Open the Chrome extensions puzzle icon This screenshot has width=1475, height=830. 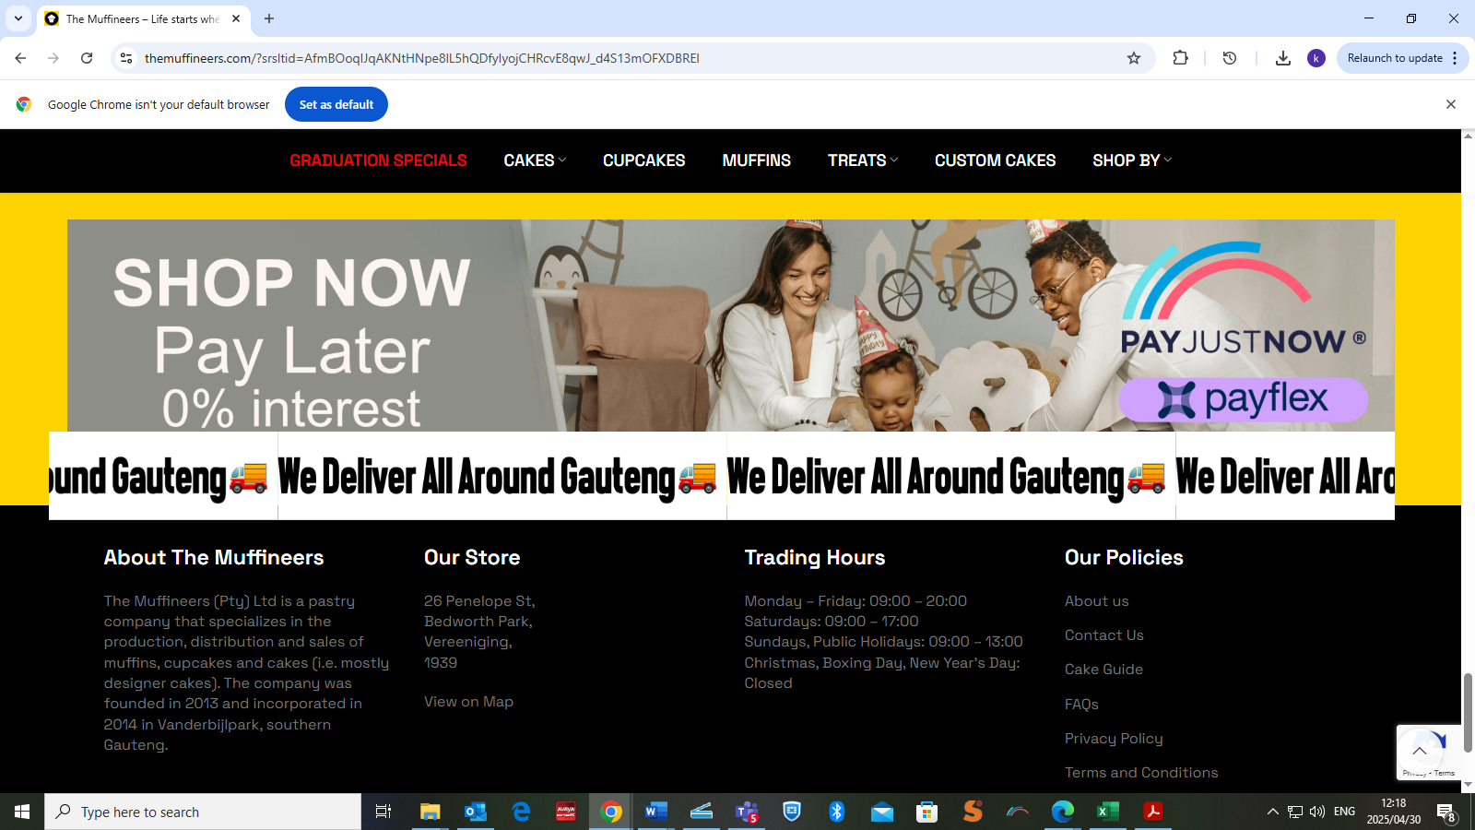tap(1180, 58)
